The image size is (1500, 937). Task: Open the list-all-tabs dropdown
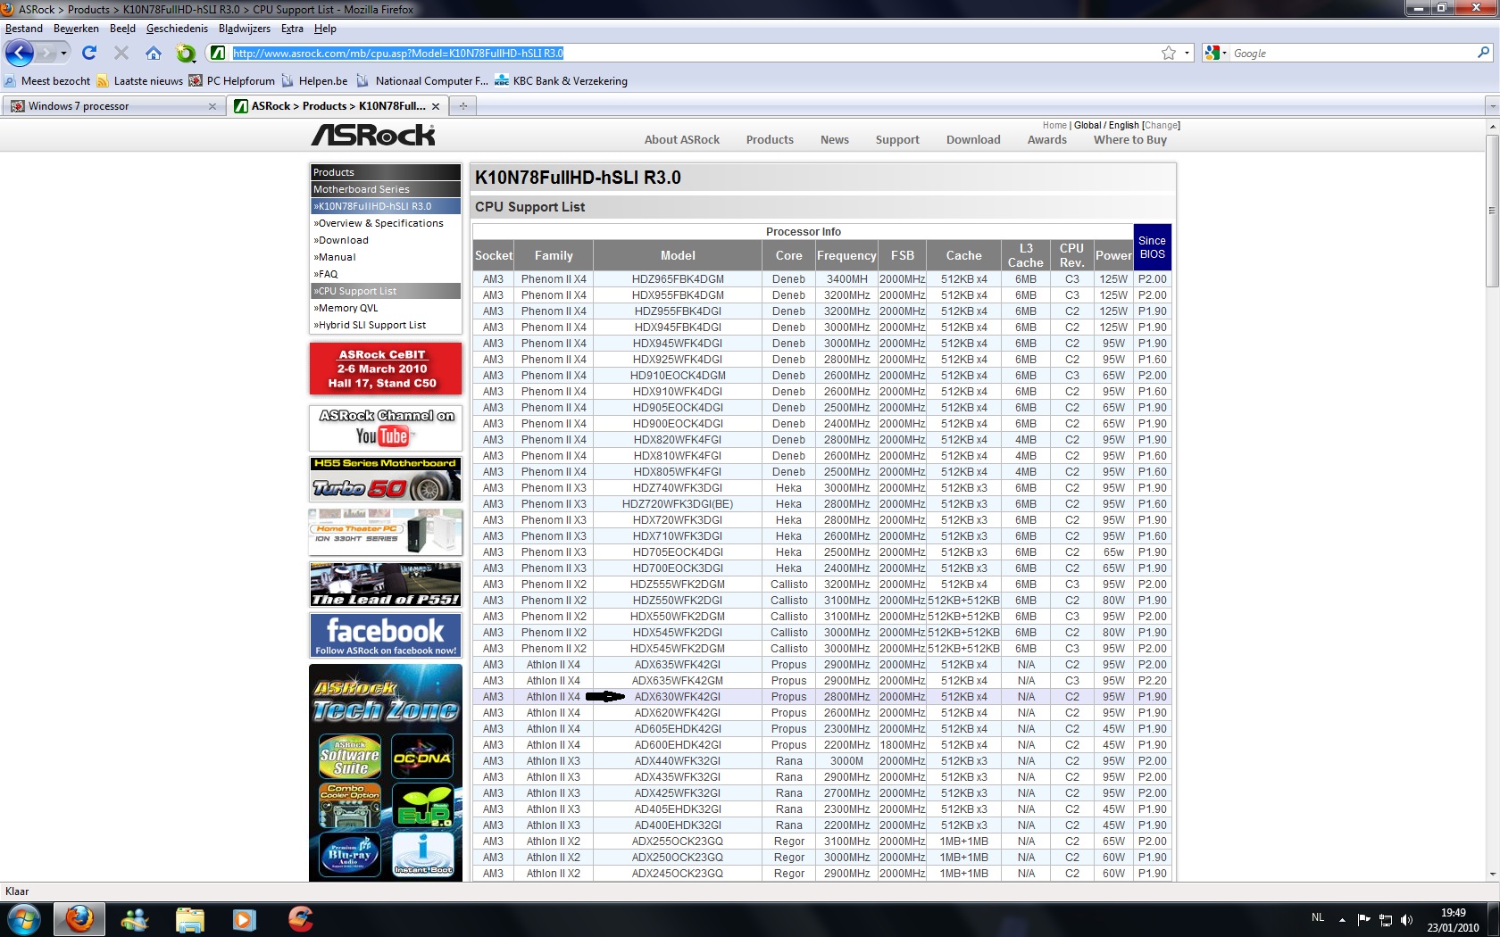pyautogui.click(x=1492, y=106)
